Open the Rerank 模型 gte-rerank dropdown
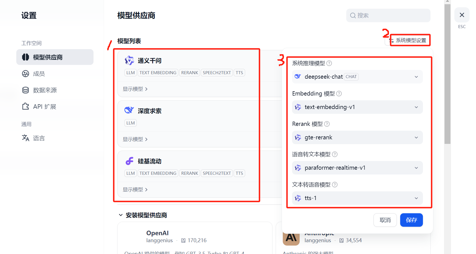 [x=357, y=137]
